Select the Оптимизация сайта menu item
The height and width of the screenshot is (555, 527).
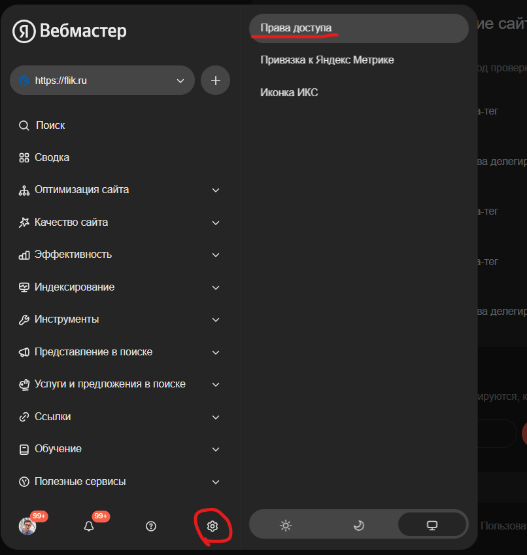[x=82, y=190]
